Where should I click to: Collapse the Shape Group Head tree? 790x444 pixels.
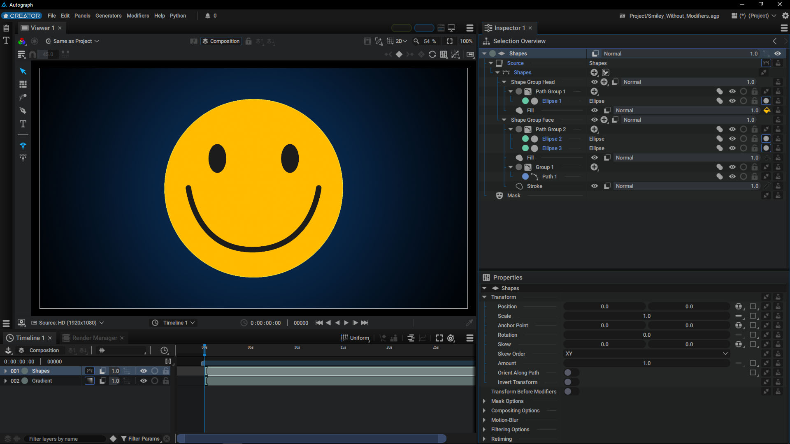[x=504, y=82]
